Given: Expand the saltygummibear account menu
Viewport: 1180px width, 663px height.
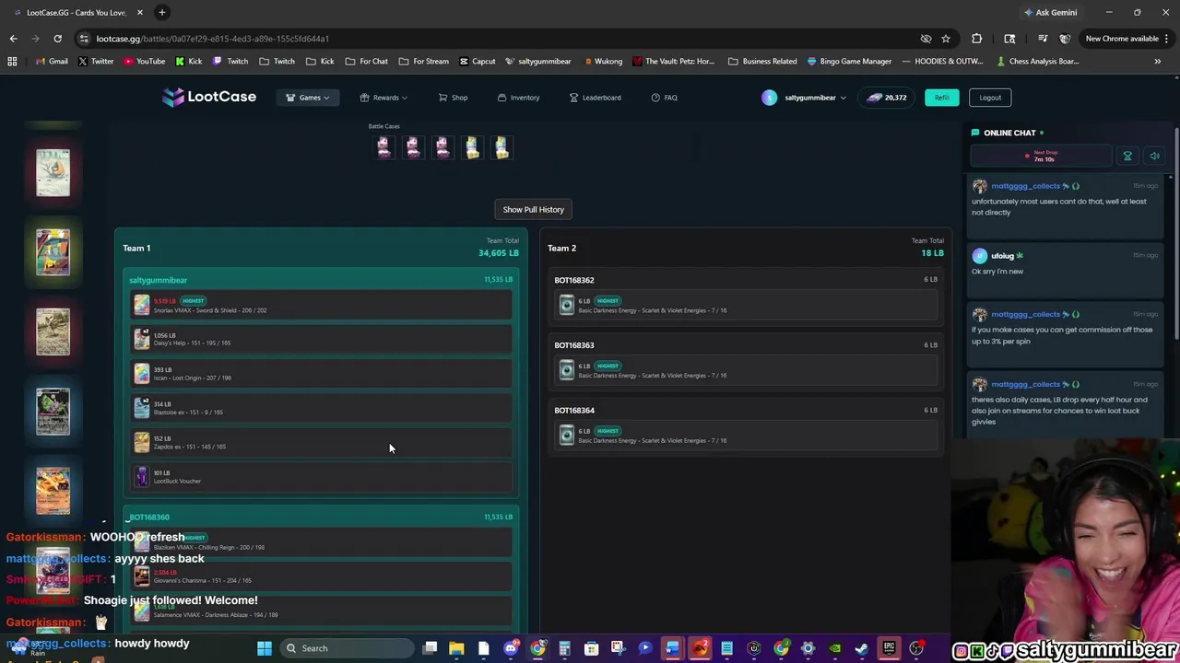Looking at the screenshot, I should pyautogui.click(x=804, y=98).
